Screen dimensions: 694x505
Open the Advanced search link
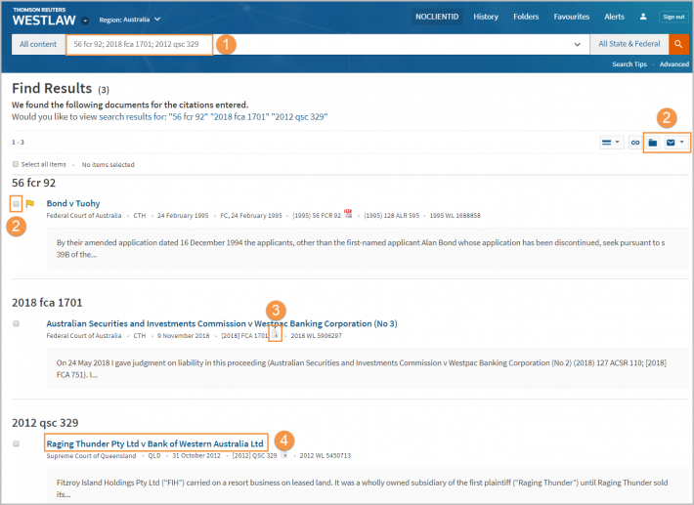[x=674, y=64]
